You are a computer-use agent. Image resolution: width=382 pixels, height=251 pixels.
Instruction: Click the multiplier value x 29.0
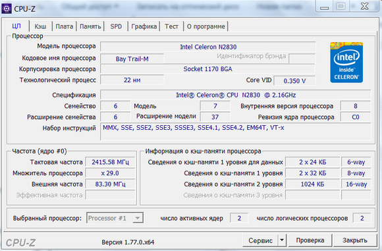pos(110,173)
